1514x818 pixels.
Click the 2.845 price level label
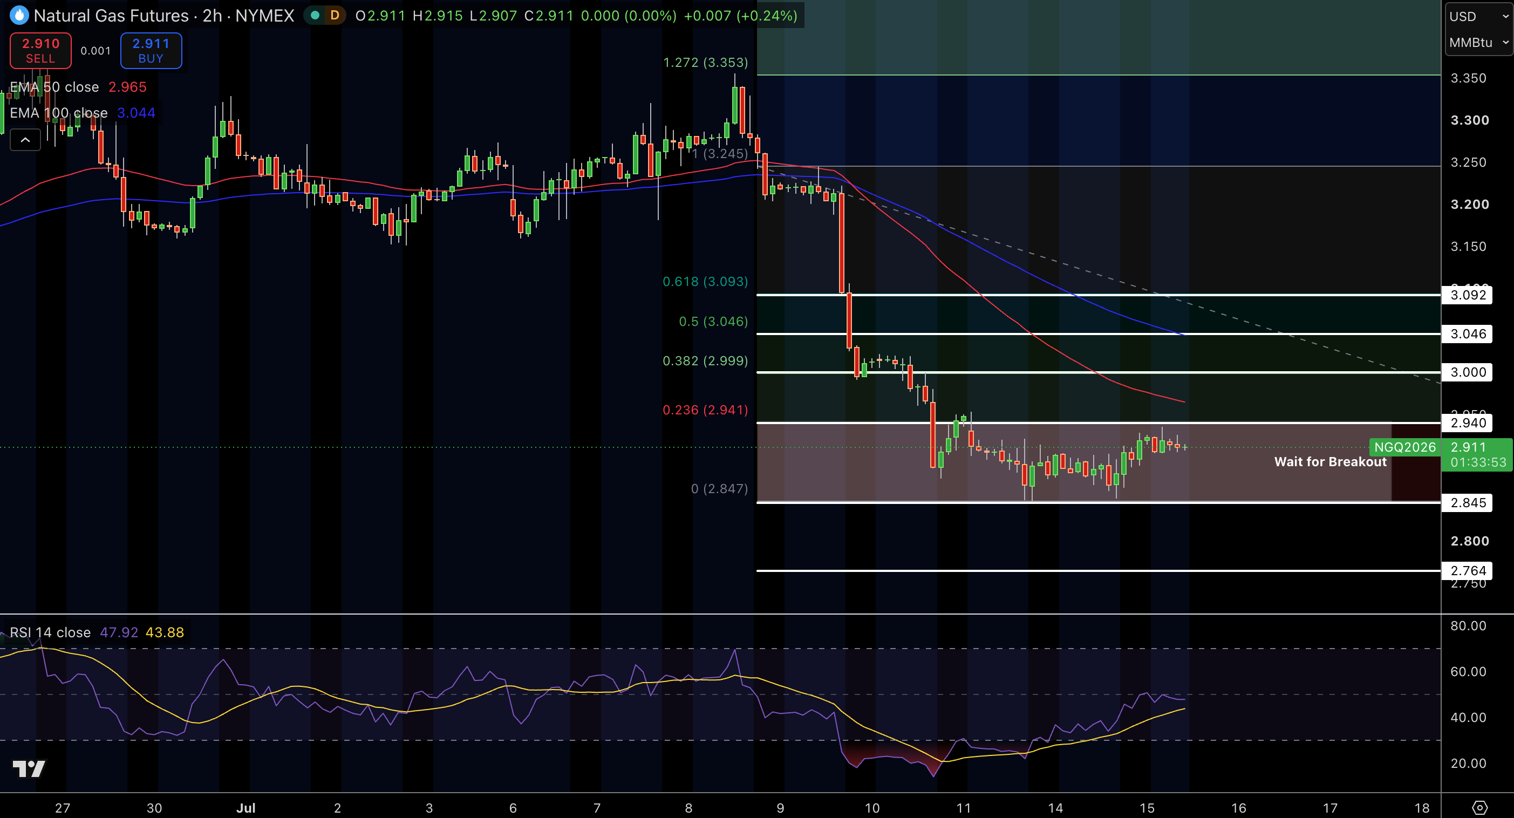[x=1468, y=502]
